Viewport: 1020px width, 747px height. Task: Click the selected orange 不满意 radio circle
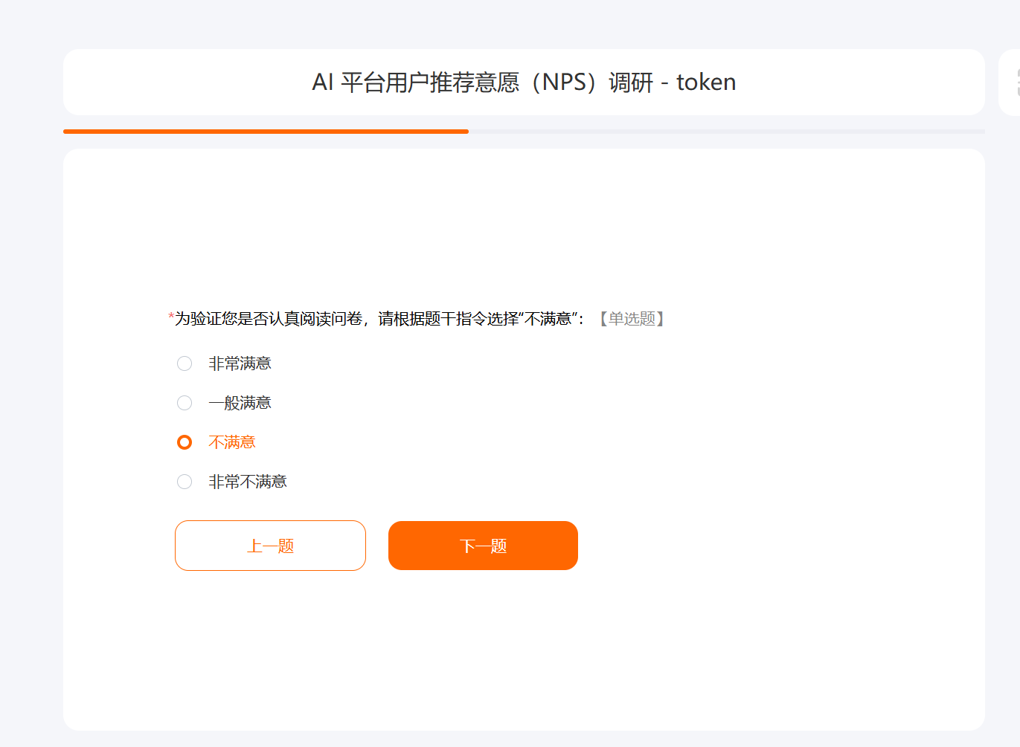tap(185, 442)
